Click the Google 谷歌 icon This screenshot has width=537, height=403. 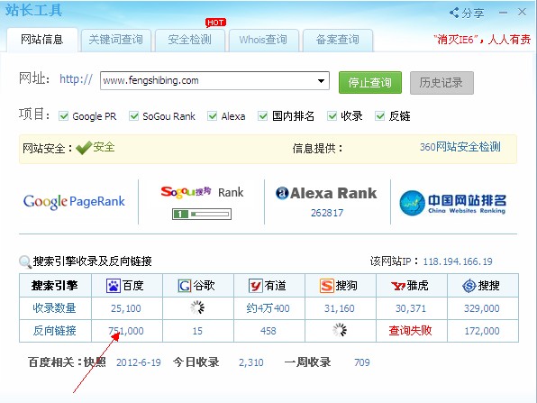pos(185,286)
